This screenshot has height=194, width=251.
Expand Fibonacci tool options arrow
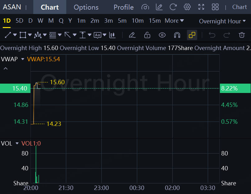tap(60, 35)
